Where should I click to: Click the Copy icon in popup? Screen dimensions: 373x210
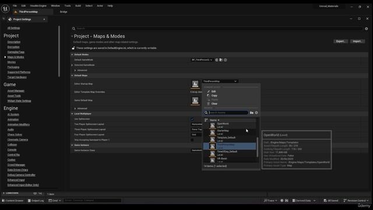pos(209,96)
